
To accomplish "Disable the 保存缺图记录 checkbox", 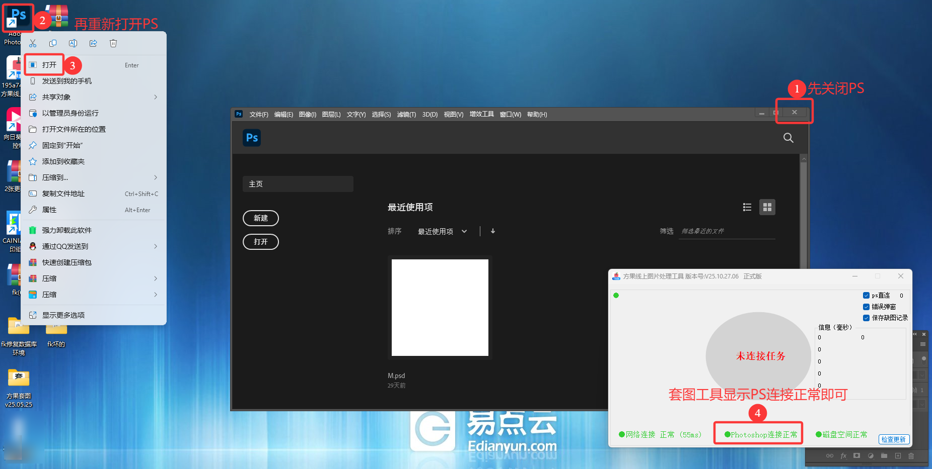I will [866, 318].
